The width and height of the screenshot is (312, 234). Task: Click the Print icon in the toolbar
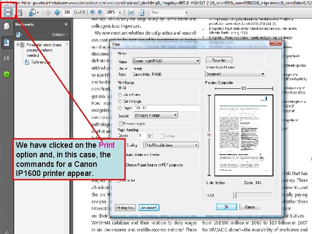[x=8, y=12]
